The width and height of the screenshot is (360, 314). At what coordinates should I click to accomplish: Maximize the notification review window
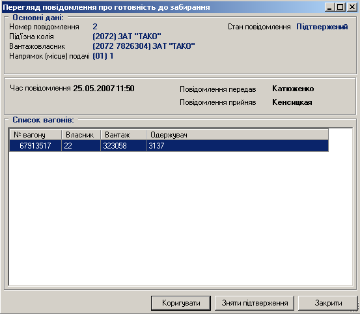(340, 7)
